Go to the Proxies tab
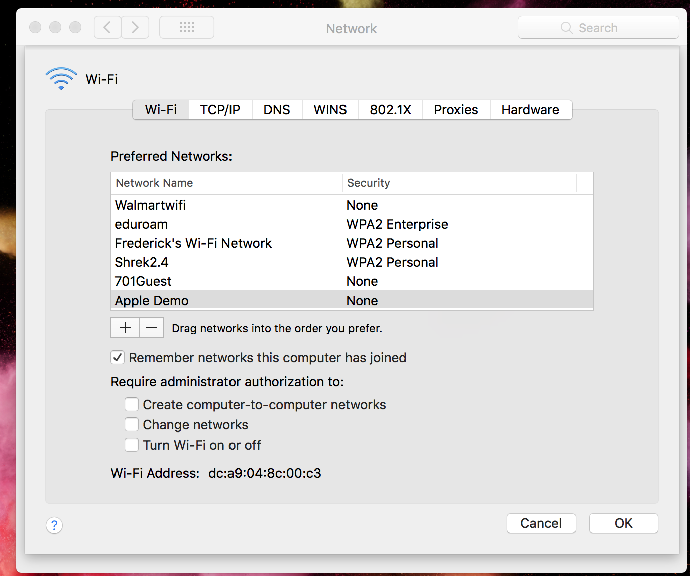Image resolution: width=690 pixels, height=576 pixels. [455, 110]
